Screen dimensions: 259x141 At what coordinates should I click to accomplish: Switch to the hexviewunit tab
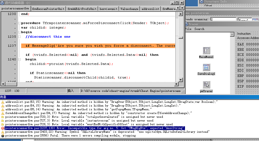pyautogui.click(x=108, y=9)
